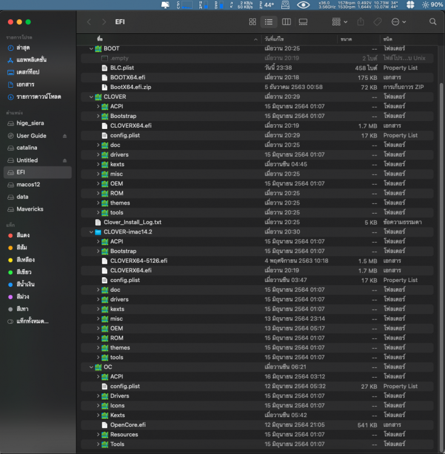Click the CPU temperature 44° menu bar item

click(x=267, y=5)
